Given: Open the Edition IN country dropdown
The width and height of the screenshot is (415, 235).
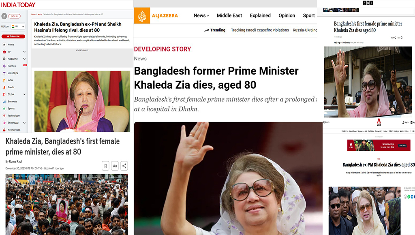Looking at the screenshot, I should click(x=18, y=26).
